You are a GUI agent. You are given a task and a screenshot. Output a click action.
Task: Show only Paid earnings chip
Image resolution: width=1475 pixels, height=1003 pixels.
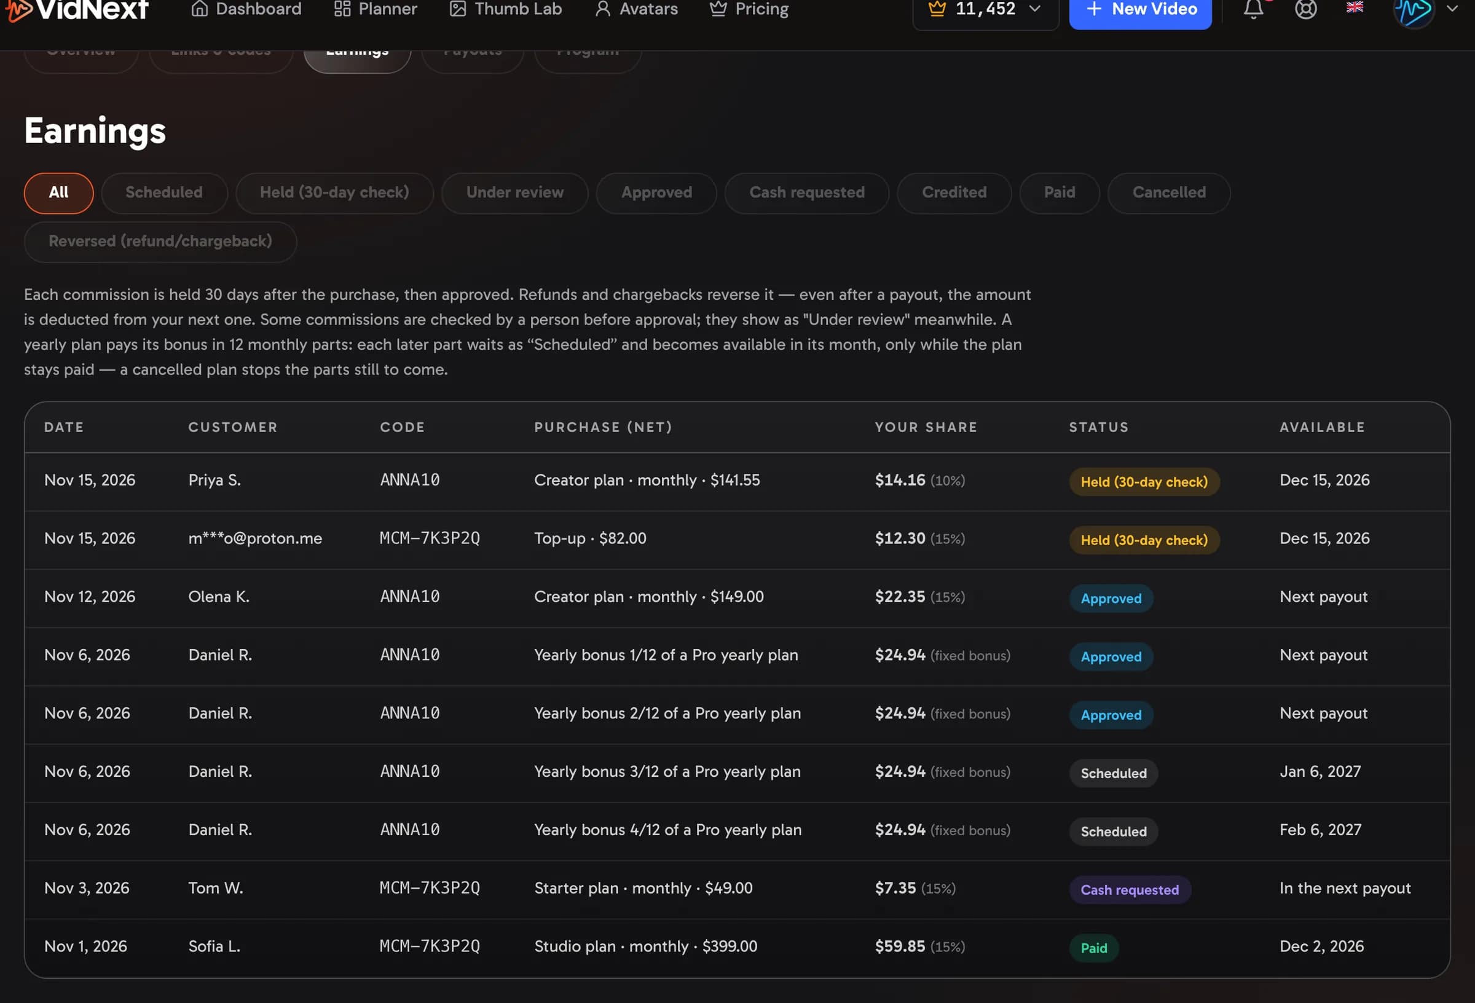(1060, 192)
